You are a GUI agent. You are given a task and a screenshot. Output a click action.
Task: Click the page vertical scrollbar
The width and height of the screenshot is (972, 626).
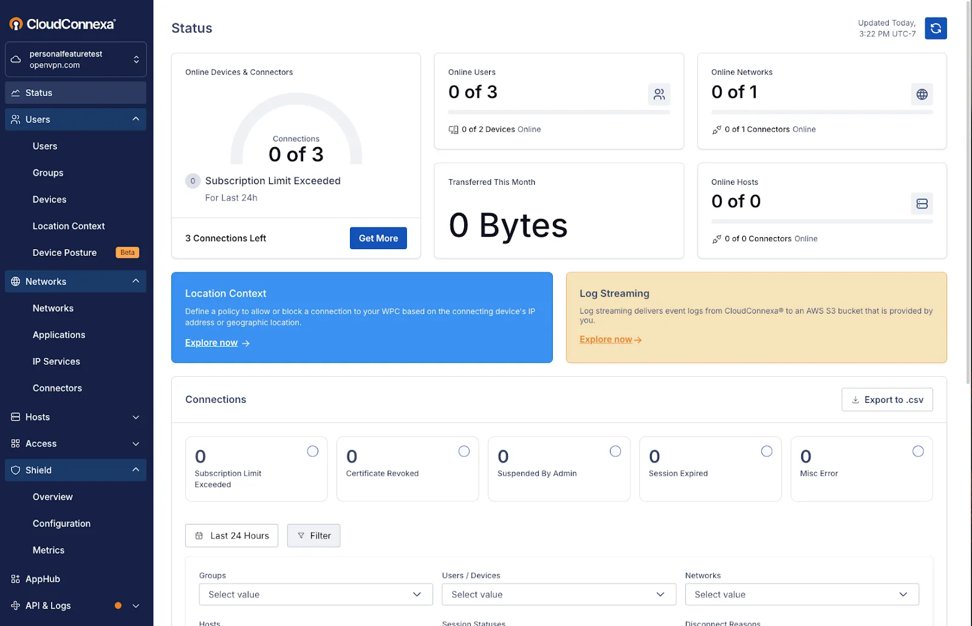pyautogui.click(x=968, y=193)
